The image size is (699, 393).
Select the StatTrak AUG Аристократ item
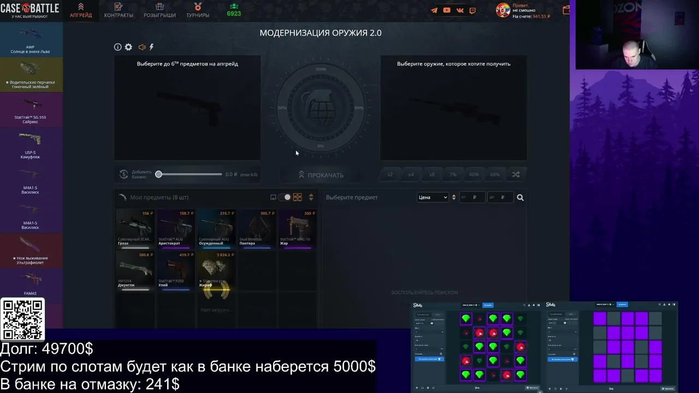[x=175, y=229]
